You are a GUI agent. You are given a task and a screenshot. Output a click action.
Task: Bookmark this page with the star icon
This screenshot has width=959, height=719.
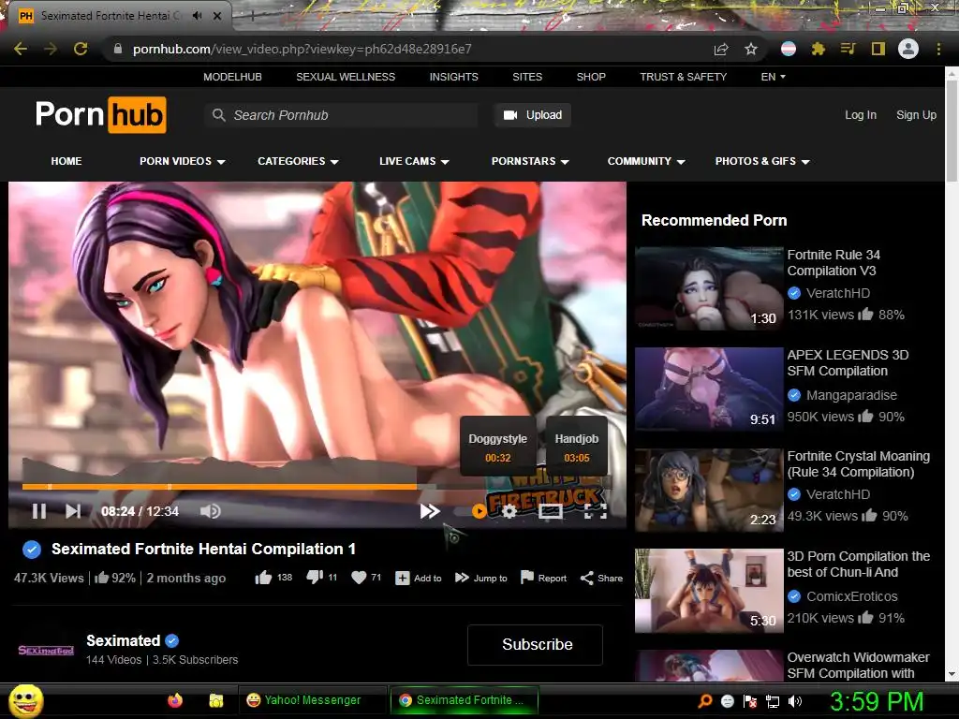click(x=751, y=49)
